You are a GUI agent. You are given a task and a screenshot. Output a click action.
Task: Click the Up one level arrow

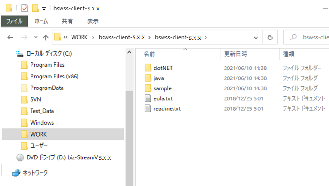coord(45,38)
